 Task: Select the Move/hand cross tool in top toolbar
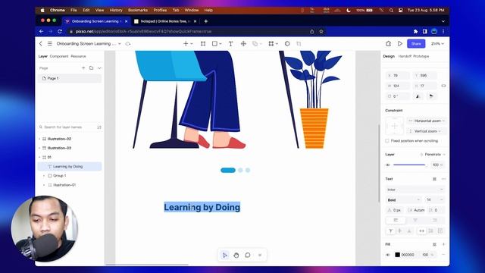(243, 44)
